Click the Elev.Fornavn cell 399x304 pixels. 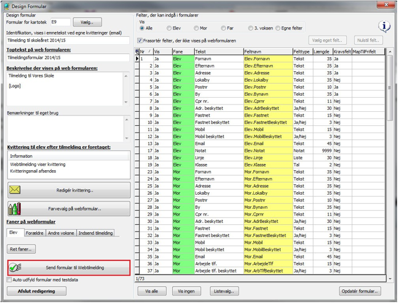[x=268, y=59]
